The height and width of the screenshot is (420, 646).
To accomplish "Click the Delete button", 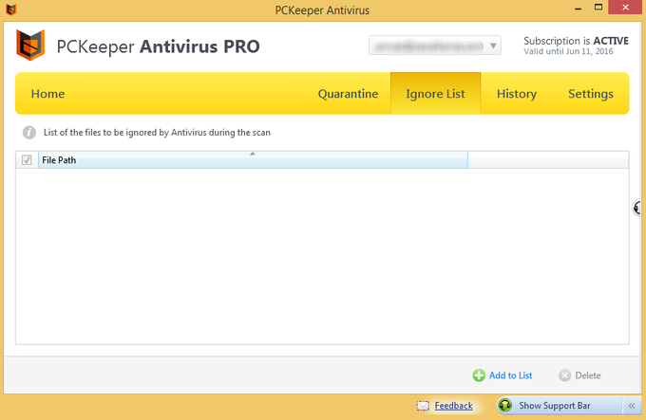I will pos(579,375).
